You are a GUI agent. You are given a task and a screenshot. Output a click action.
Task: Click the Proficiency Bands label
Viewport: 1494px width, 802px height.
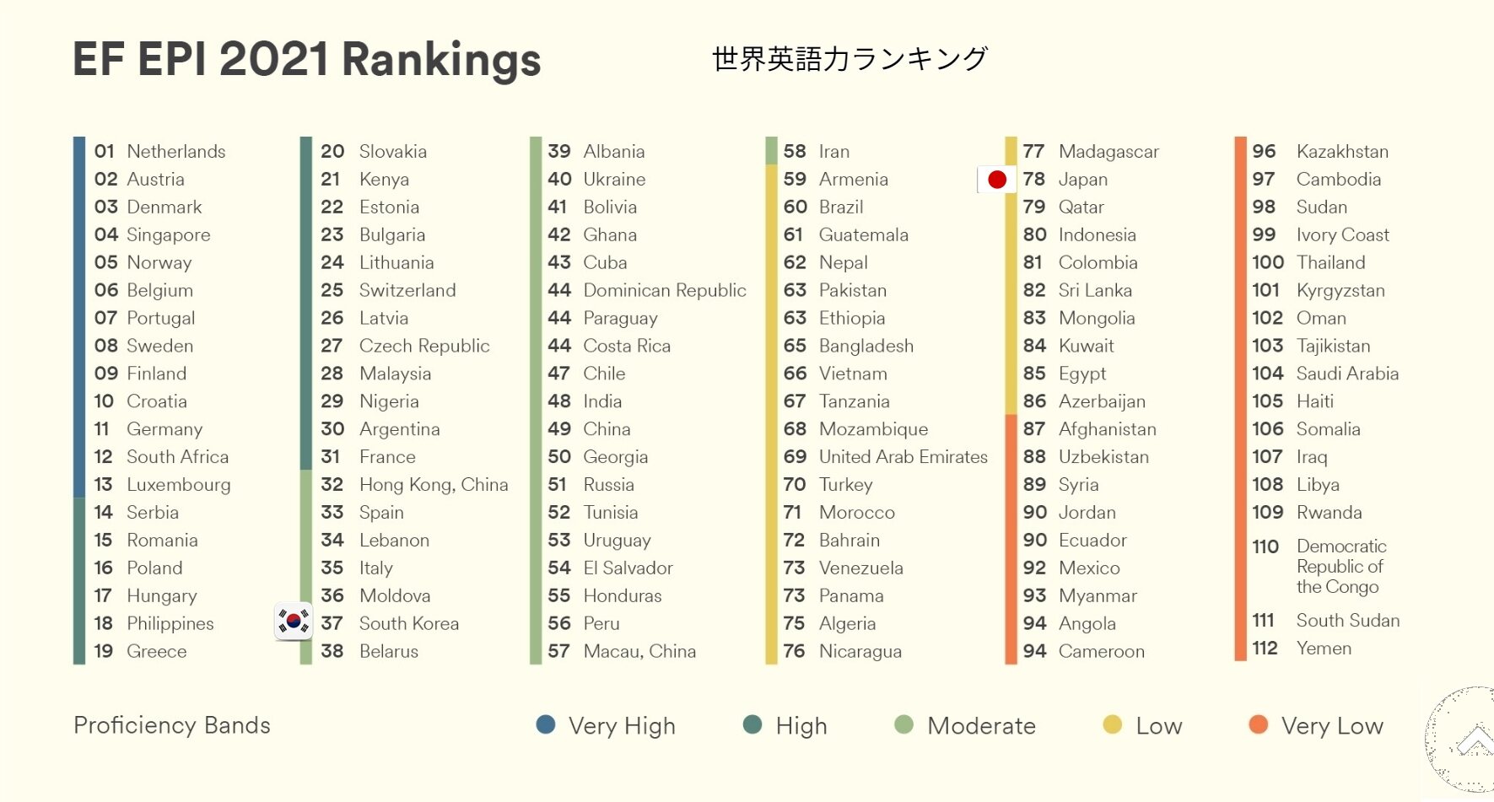pyautogui.click(x=172, y=725)
